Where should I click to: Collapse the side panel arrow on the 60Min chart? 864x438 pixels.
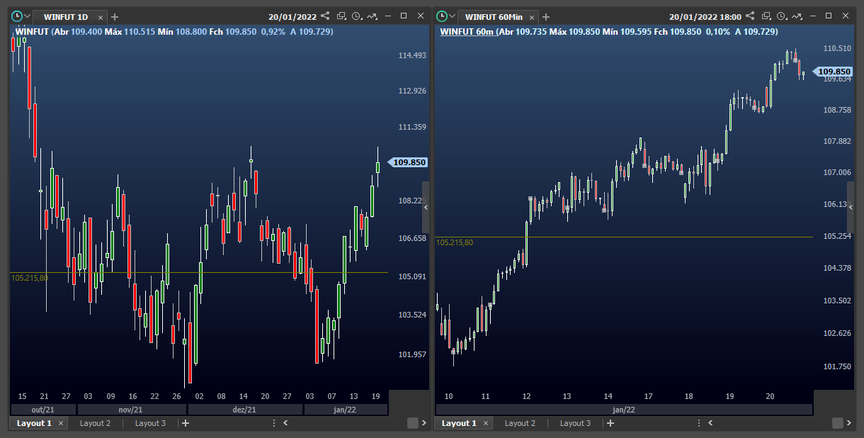tap(851, 208)
